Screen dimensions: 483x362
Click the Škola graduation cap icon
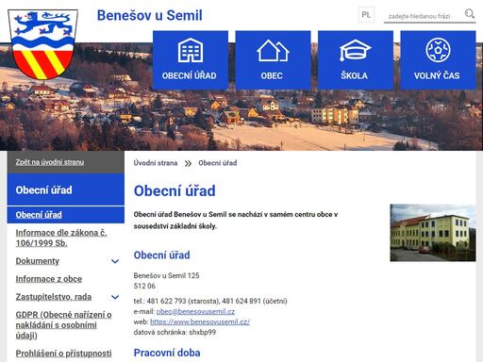[x=355, y=50]
